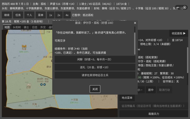
Task: Click the 居中 button
Action: coord(151,90)
